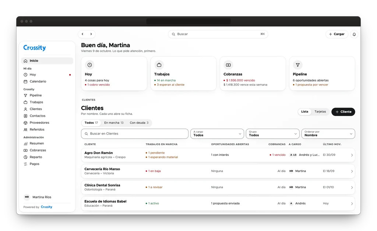Image resolution: width=377 pixels, height=231 pixels.
Task: Click the Reparto pie icon
Action: pyautogui.click(x=25, y=157)
